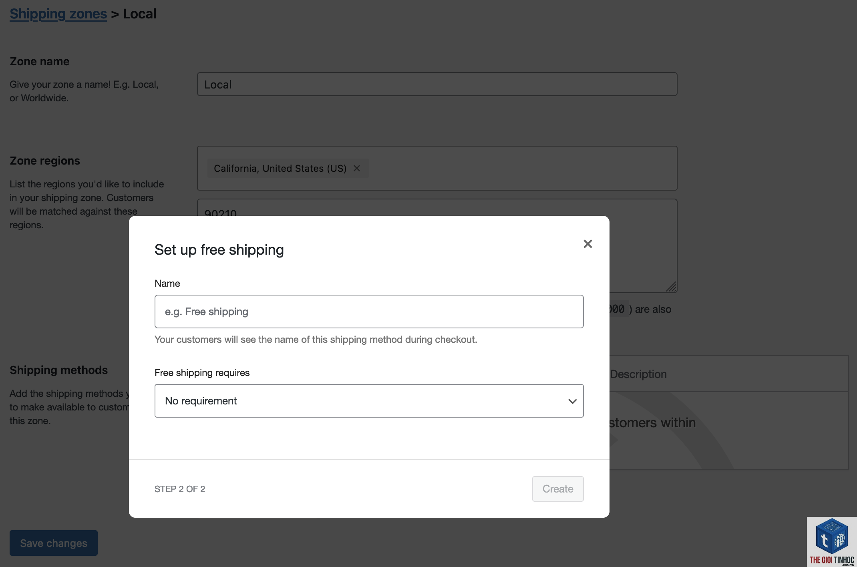Remove California, United States (US) region tag

point(357,168)
